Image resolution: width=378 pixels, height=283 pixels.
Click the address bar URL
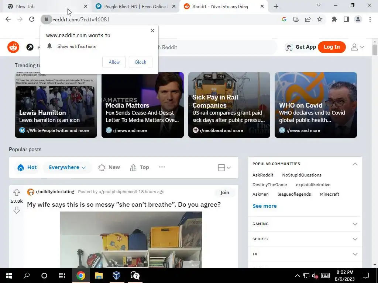coord(81,19)
